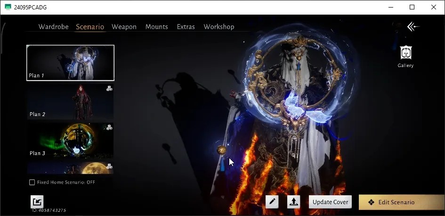This screenshot has height=216, width=445.
Task: Choose the Plan 3 thumbnail
Action: 70,141
